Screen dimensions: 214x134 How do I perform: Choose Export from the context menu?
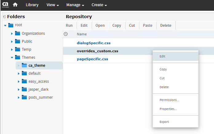pos(164,122)
